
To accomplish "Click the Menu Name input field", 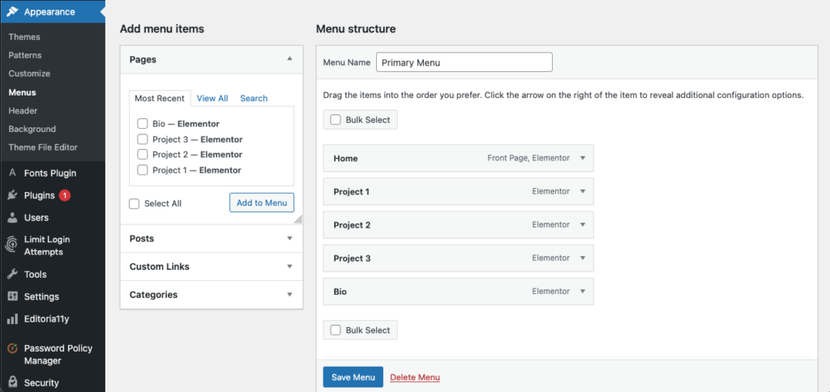I will point(464,62).
